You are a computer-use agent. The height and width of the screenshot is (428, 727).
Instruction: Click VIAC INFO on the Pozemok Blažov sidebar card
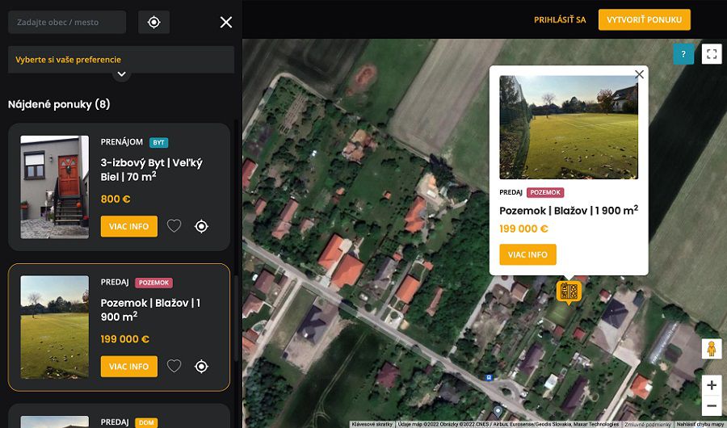129,367
